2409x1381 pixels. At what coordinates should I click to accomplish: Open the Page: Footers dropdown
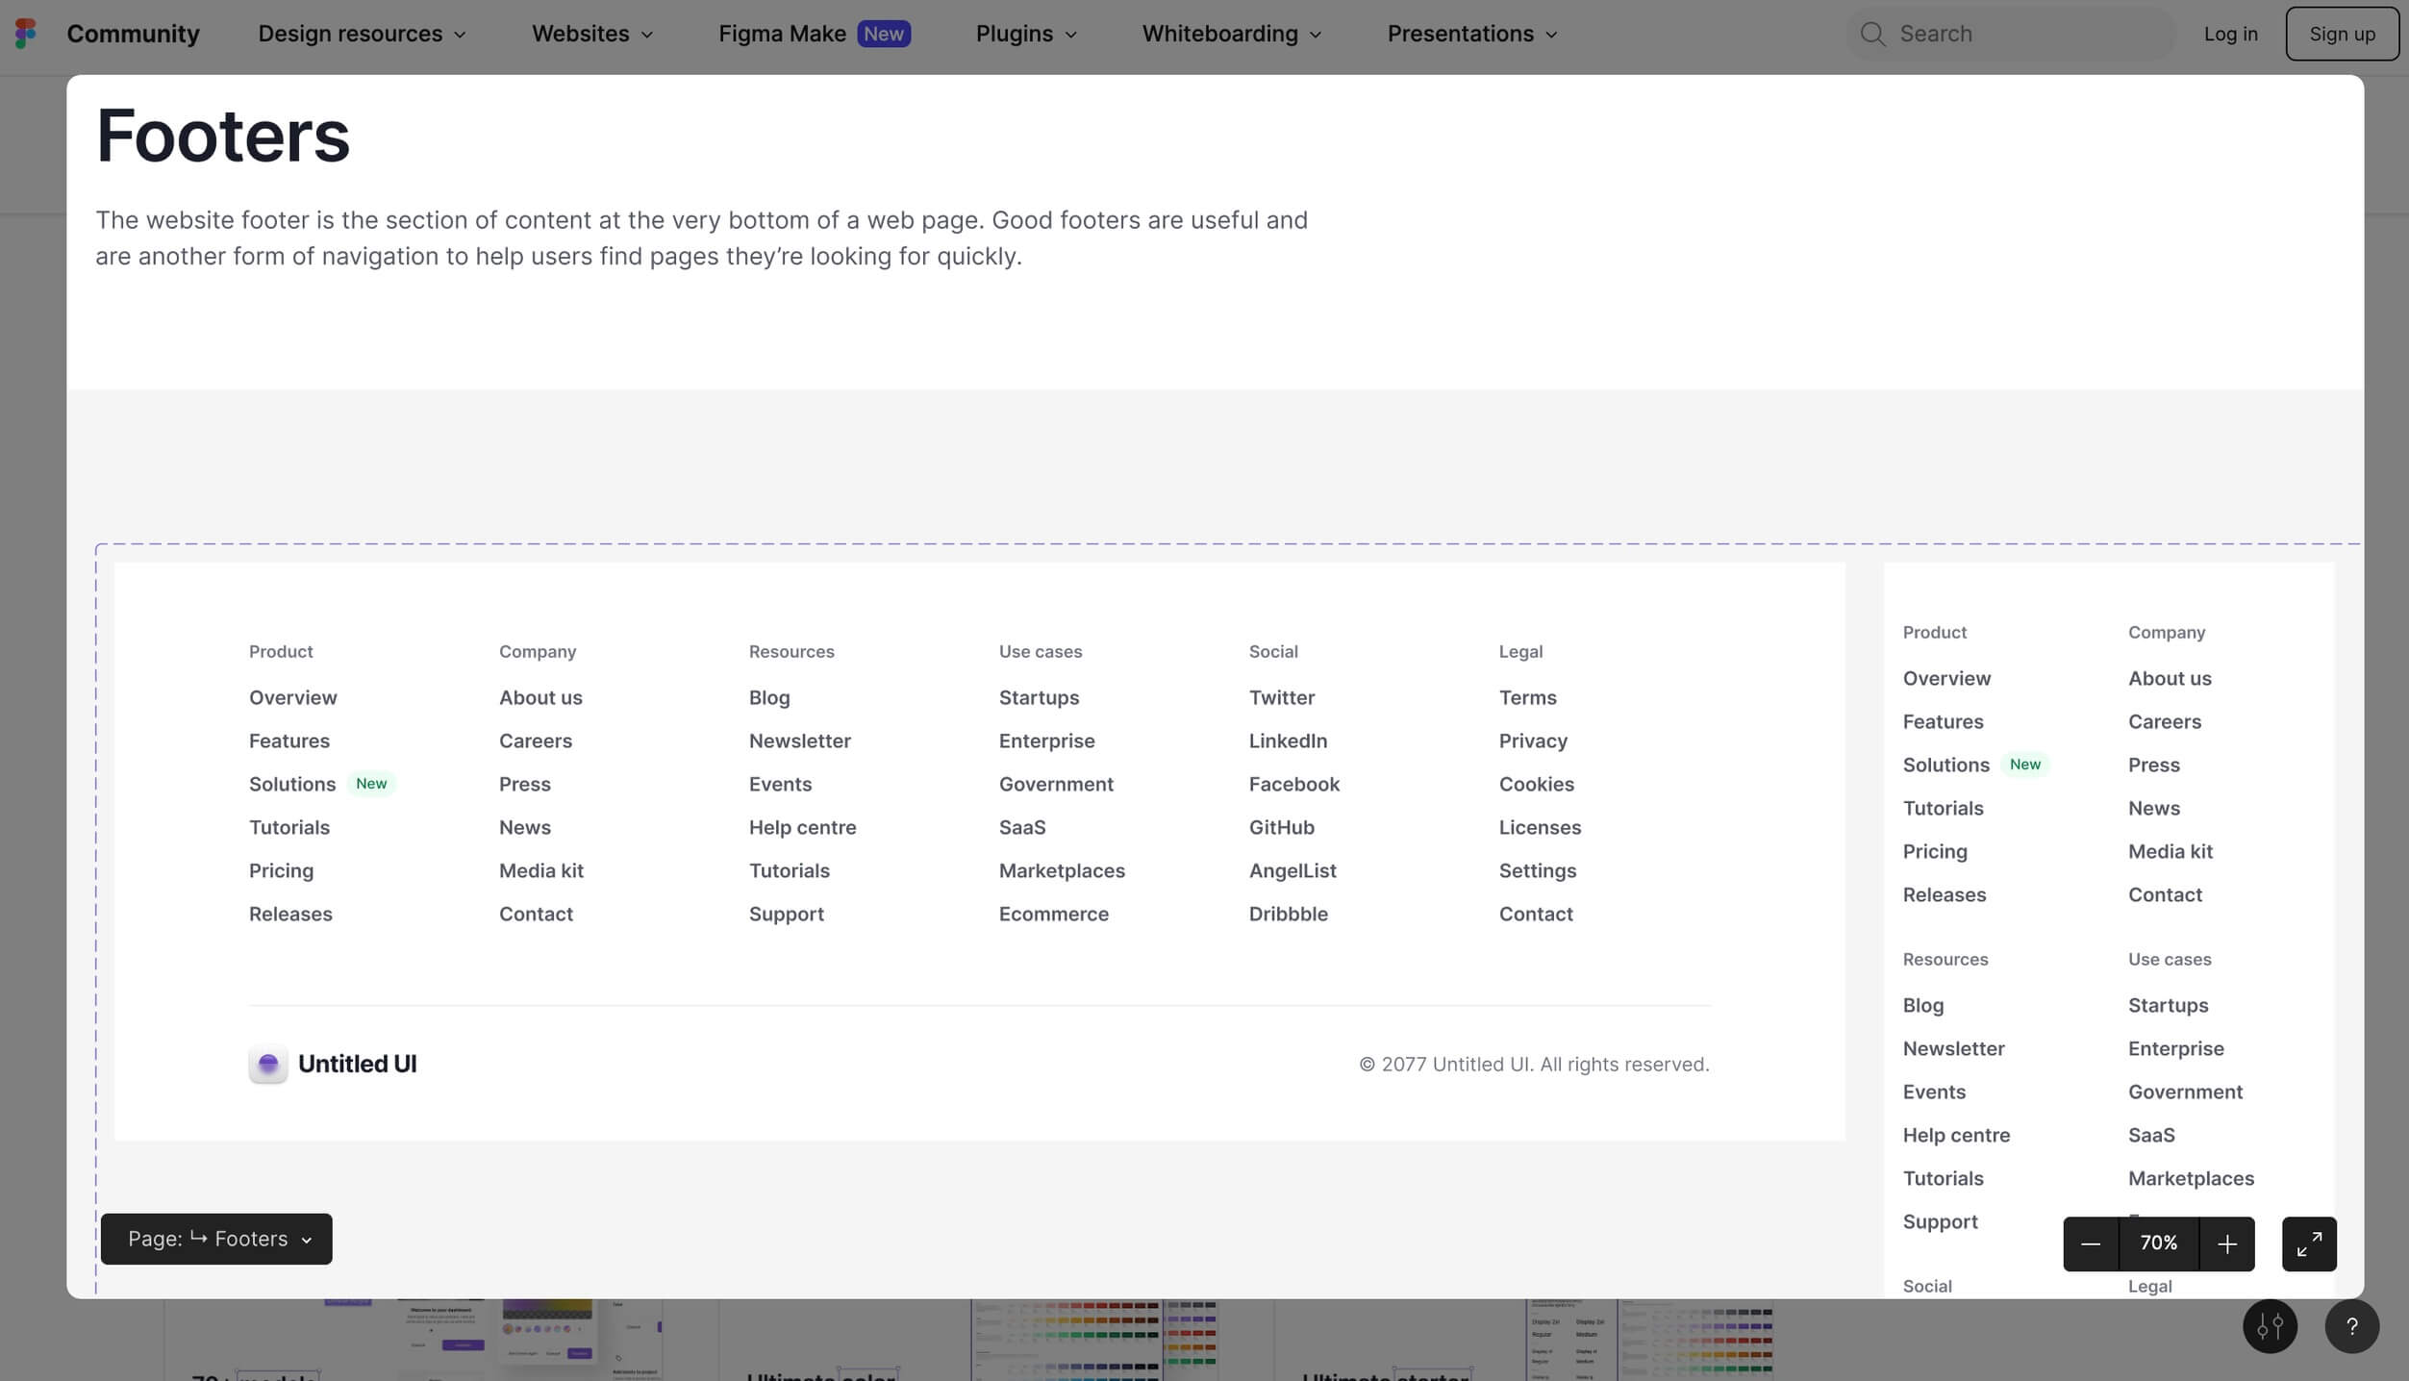tap(216, 1239)
